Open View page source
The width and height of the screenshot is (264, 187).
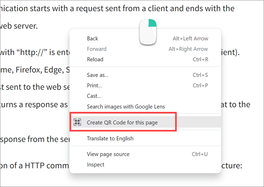coord(108,154)
